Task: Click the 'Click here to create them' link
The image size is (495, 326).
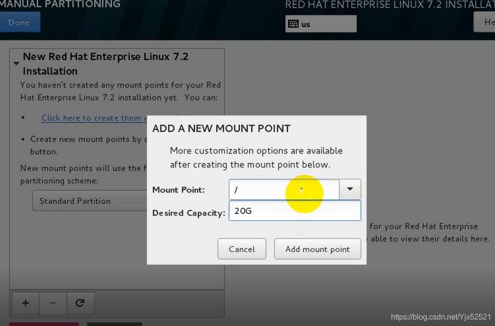Action: (x=94, y=118)
